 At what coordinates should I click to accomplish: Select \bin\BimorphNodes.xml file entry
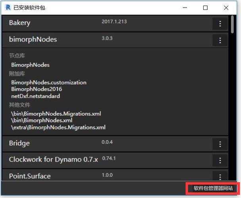point(42,120)
